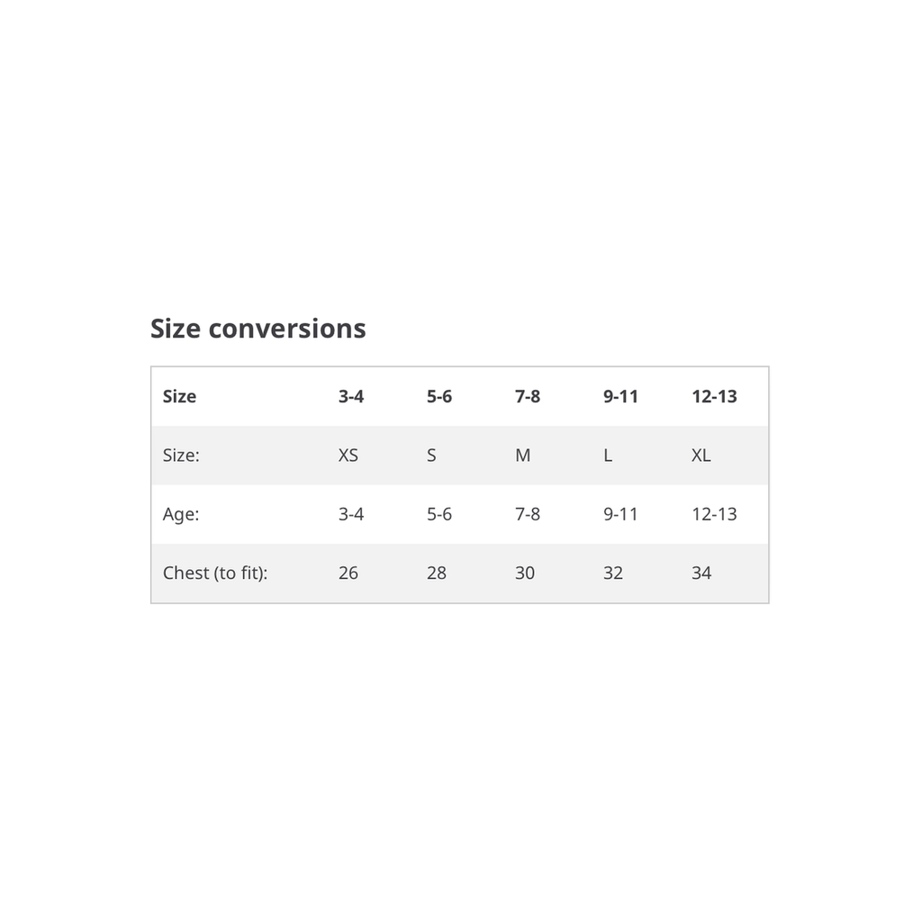Select the bold 3-4 header cell
This screenshot has width=922, height=922.
click(351, 396)
